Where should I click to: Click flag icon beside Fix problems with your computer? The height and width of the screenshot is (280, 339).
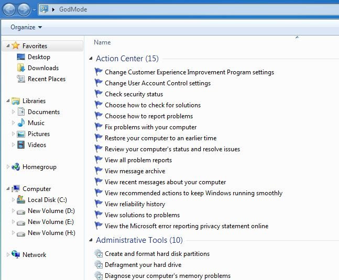(x=99, y=127)
